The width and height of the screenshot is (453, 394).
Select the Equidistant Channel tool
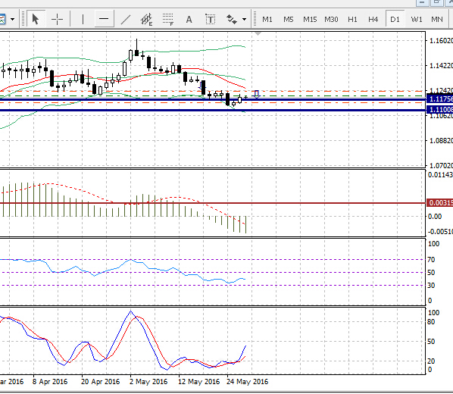146,20
